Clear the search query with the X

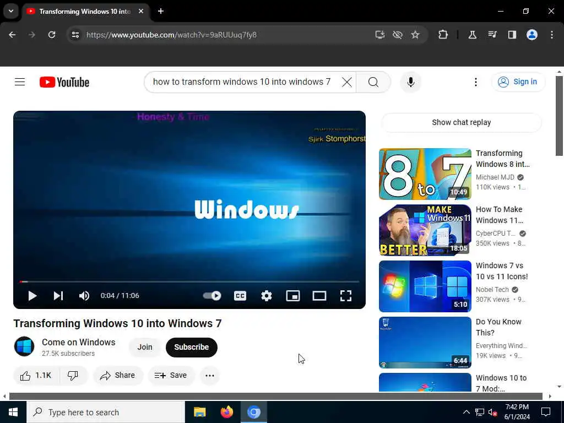pyautogui.click(x=346, y=82)
